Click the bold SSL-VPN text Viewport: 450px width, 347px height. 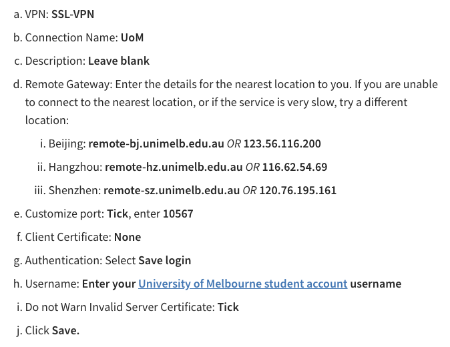(73, 14)
